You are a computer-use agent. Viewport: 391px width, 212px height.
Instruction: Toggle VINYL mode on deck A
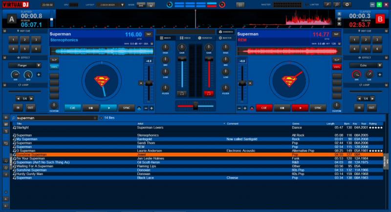click(54, 67)
